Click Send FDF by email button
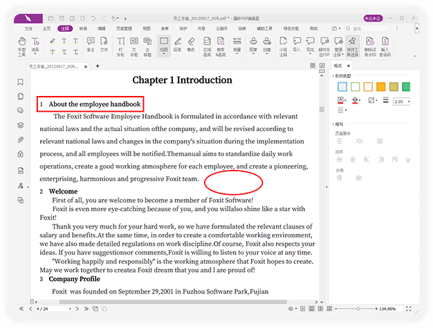433x328 pixels. click(324, 46)
